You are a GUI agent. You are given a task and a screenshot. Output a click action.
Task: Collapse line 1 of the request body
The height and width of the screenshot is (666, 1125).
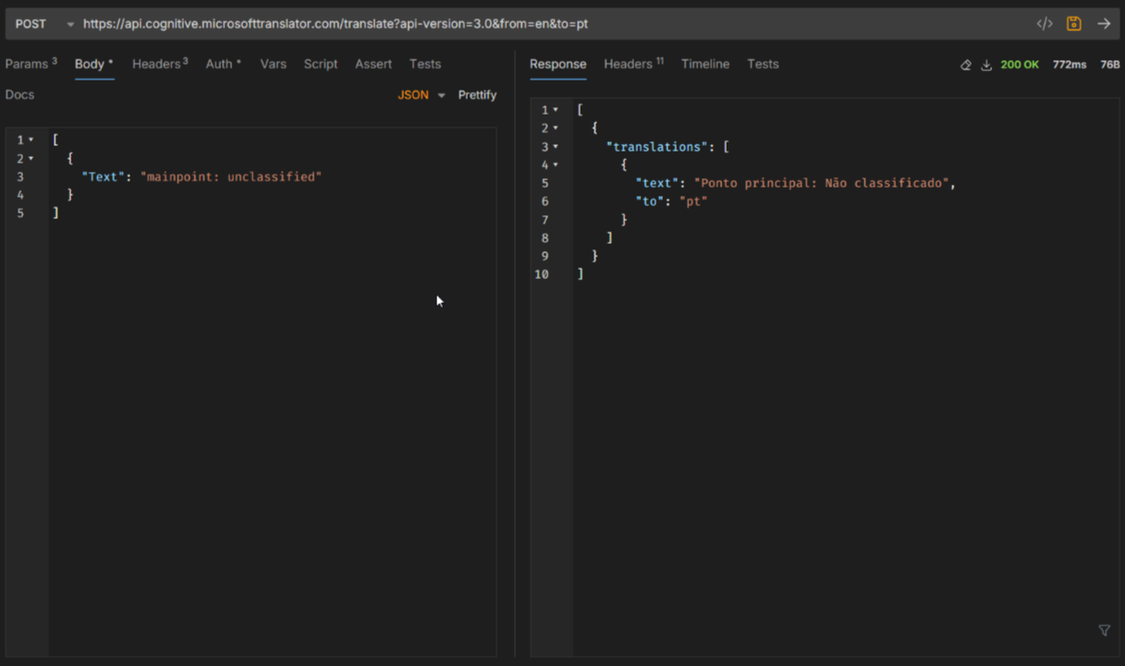click(x=29, y=139)
